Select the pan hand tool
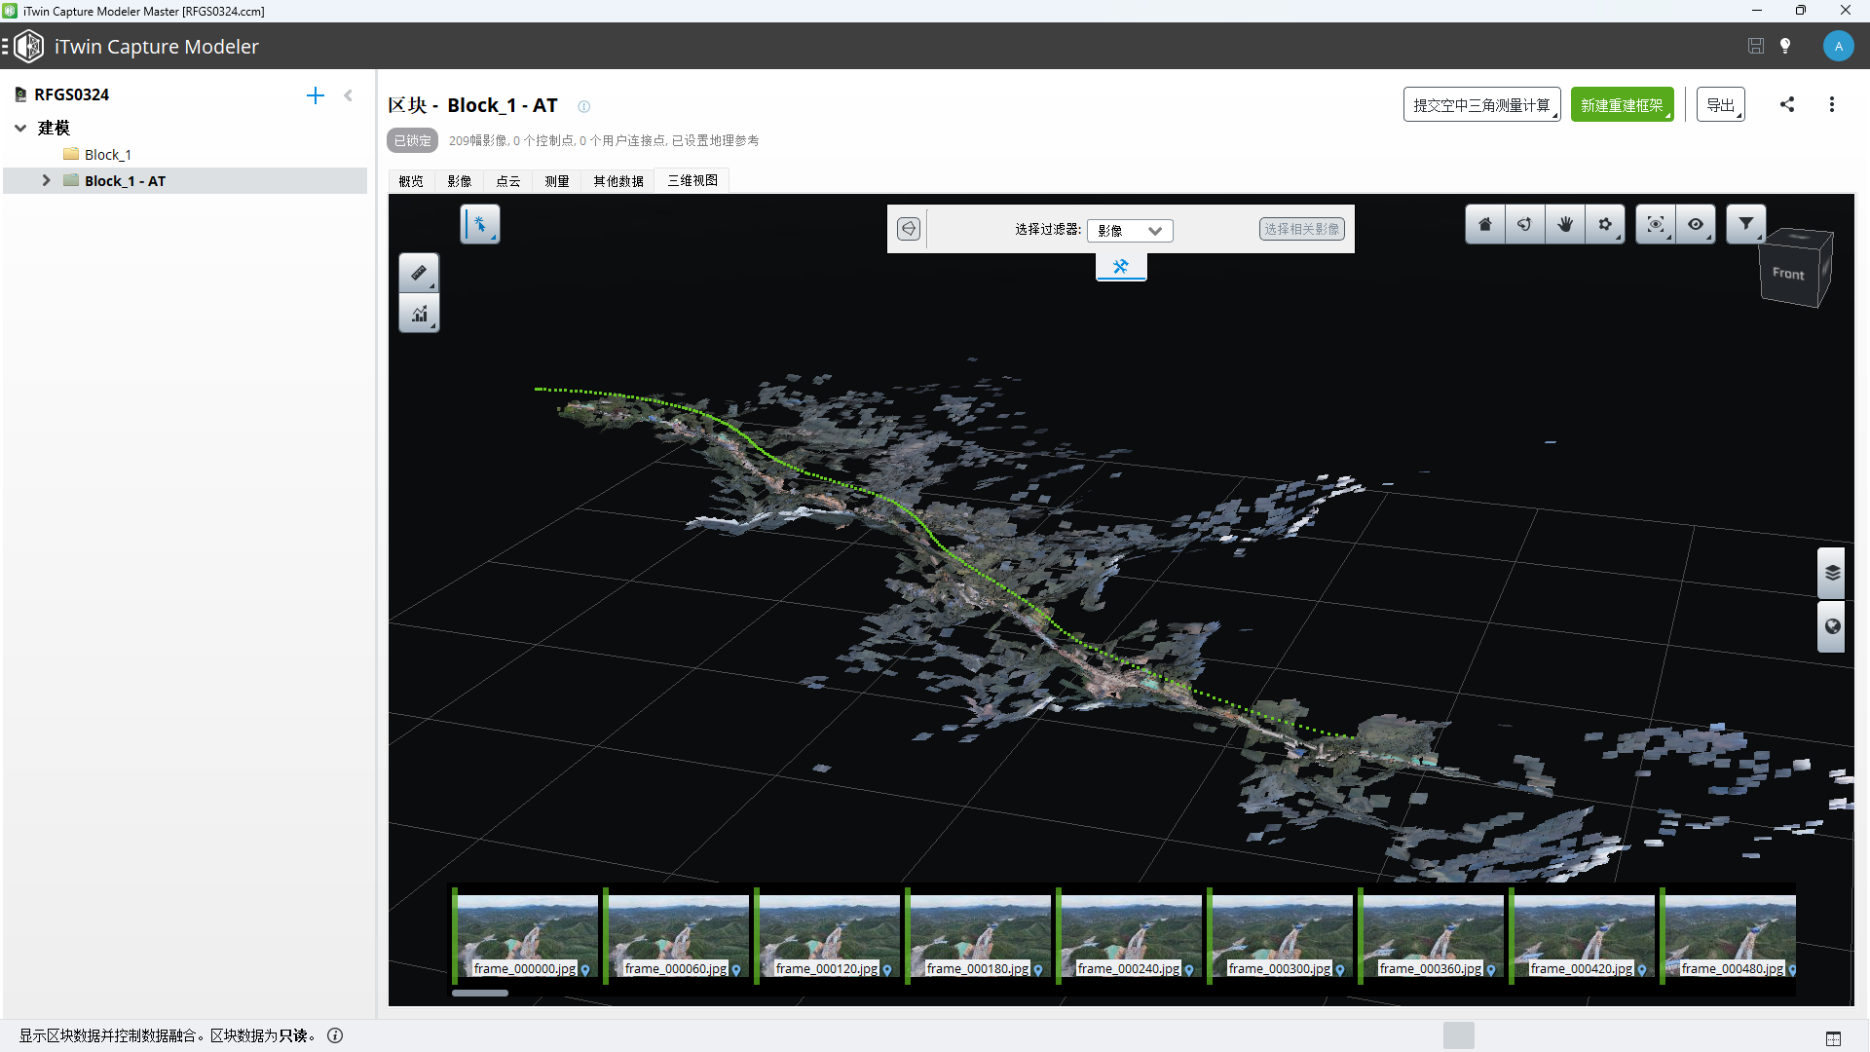 [1565, 225]
